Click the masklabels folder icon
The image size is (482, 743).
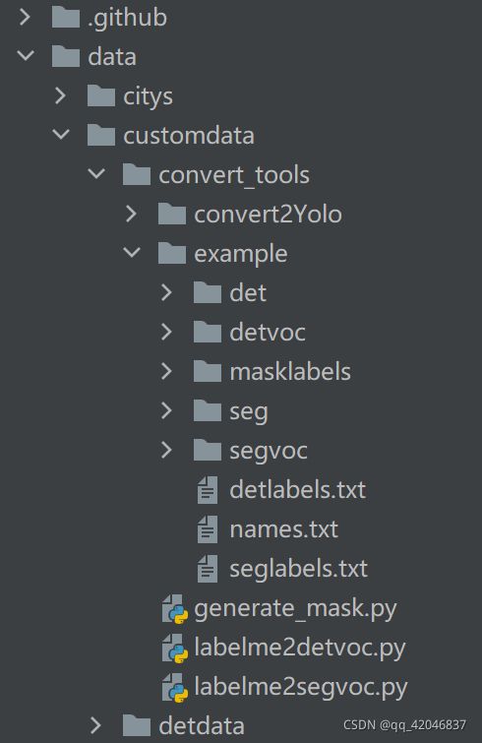click(x=208, y=371)
